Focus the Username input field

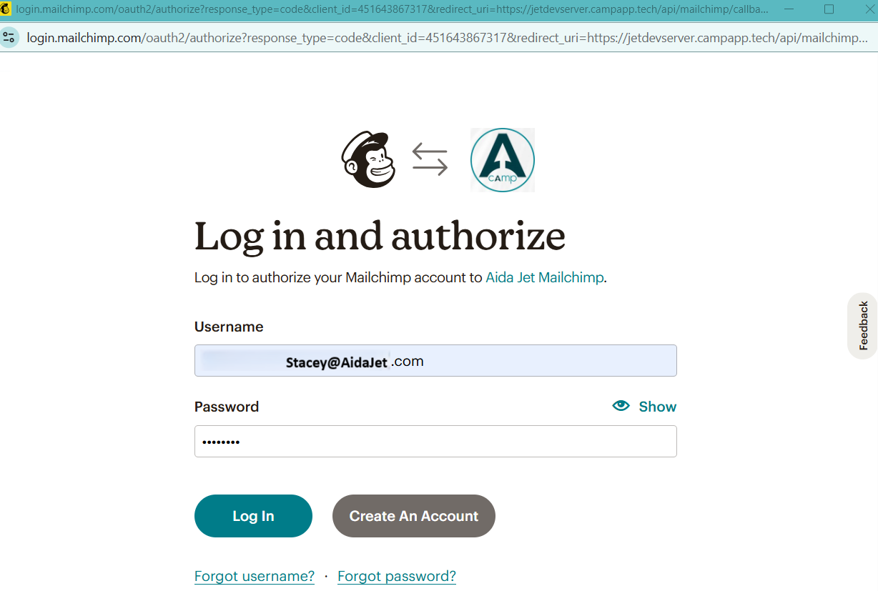(x=435, y=361)
